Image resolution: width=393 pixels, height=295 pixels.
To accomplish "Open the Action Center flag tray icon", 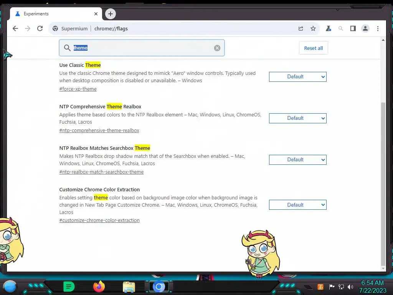I will (x=332, y=287).
